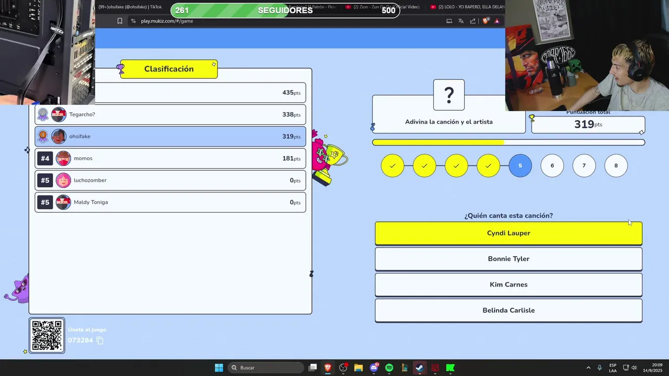Screen dimensions: 669x376
Task: Switch to the ohsifake TikTok tab
Action: [x=130, y=7]
